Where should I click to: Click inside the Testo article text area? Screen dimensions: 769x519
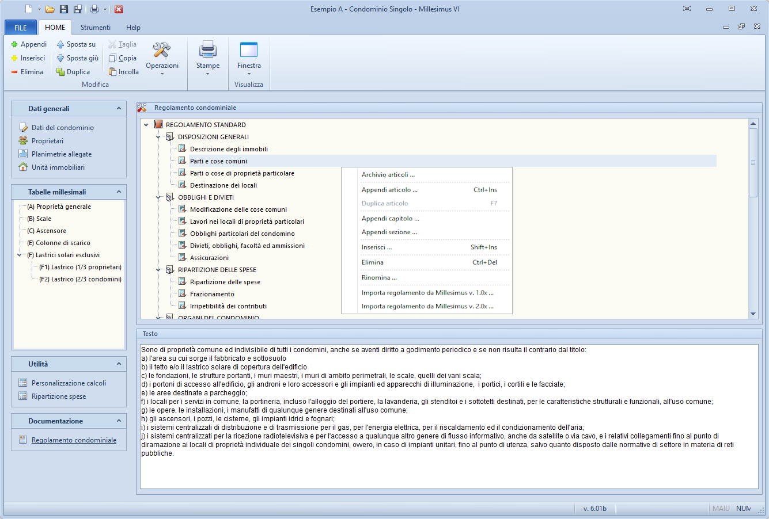(x=449, y=417)
